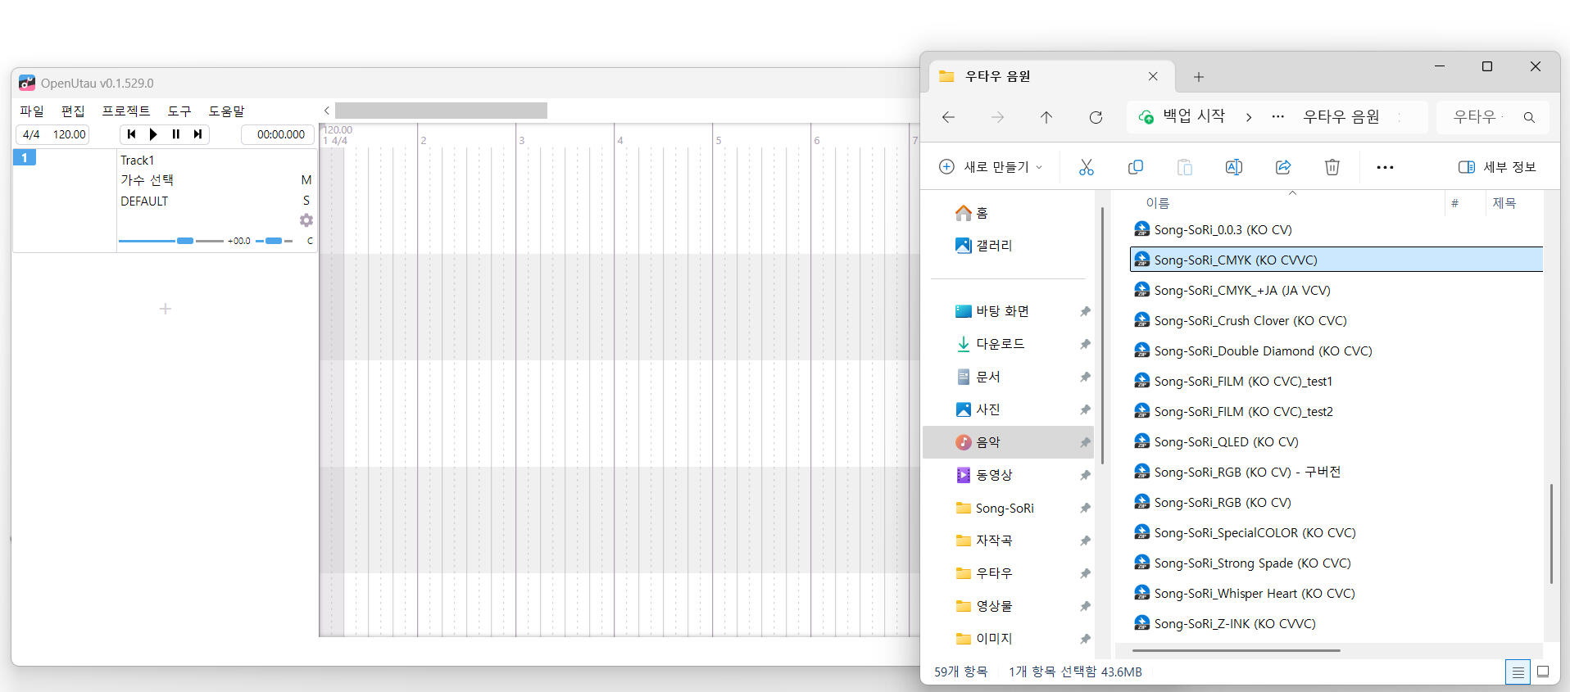This screenshot has width=1570, height=692.
Task: Open the 도구 menu in OpenUtau
Action: (x=179, y=111)
